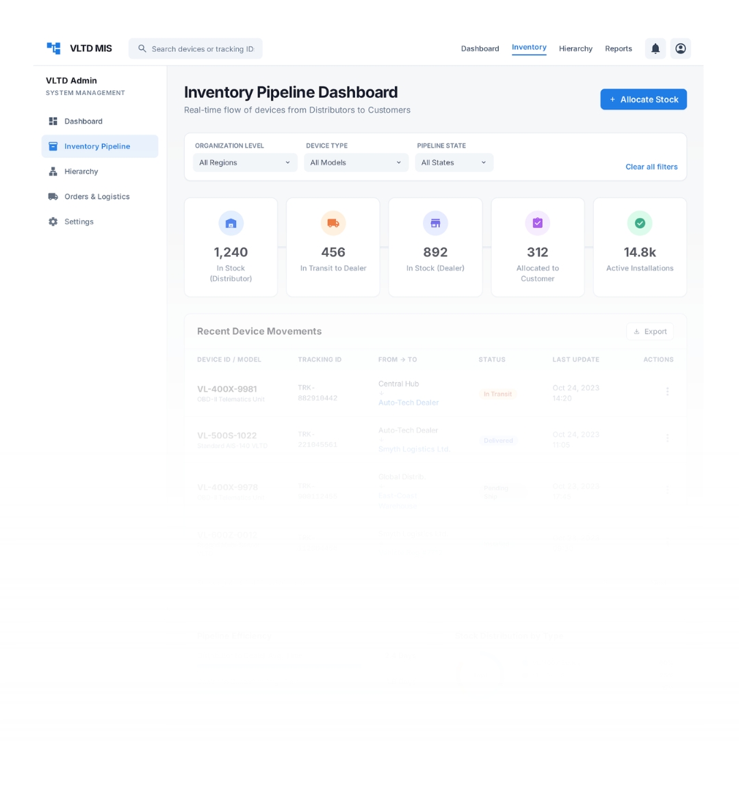Screen dimensions: 739x786
Task: Click the Orders & Logistics truck icon
Action: coord(53,197)
